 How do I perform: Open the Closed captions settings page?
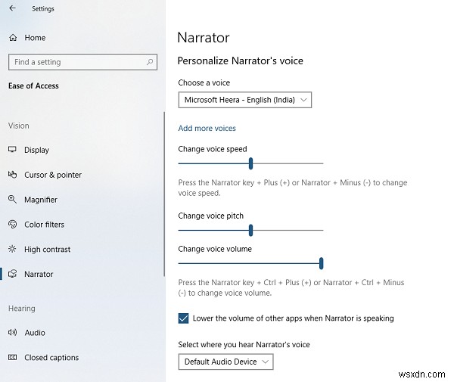(51, 358)
